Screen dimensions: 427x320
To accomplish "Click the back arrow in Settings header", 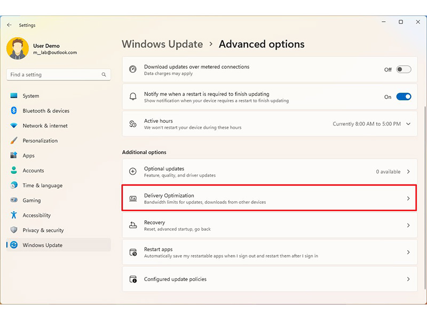I will [x=9, y=25].
